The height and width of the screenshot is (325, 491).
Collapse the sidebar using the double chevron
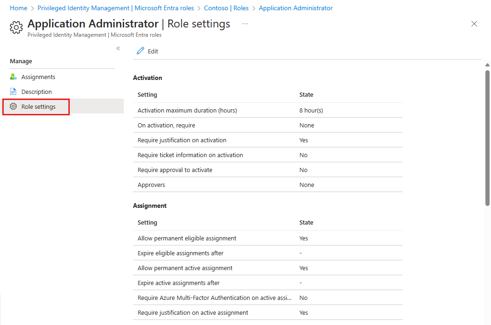(118, 48)
